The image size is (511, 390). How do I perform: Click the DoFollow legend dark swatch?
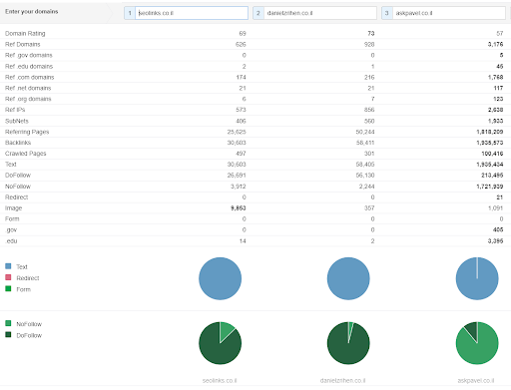coord(8,335)
